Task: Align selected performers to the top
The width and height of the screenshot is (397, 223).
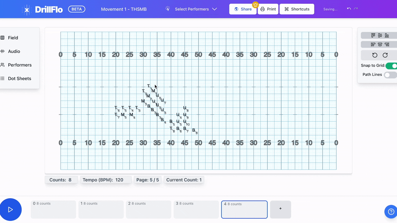Action: [373, 35]
